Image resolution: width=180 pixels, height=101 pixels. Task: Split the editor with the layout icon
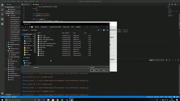coord(175,4)
